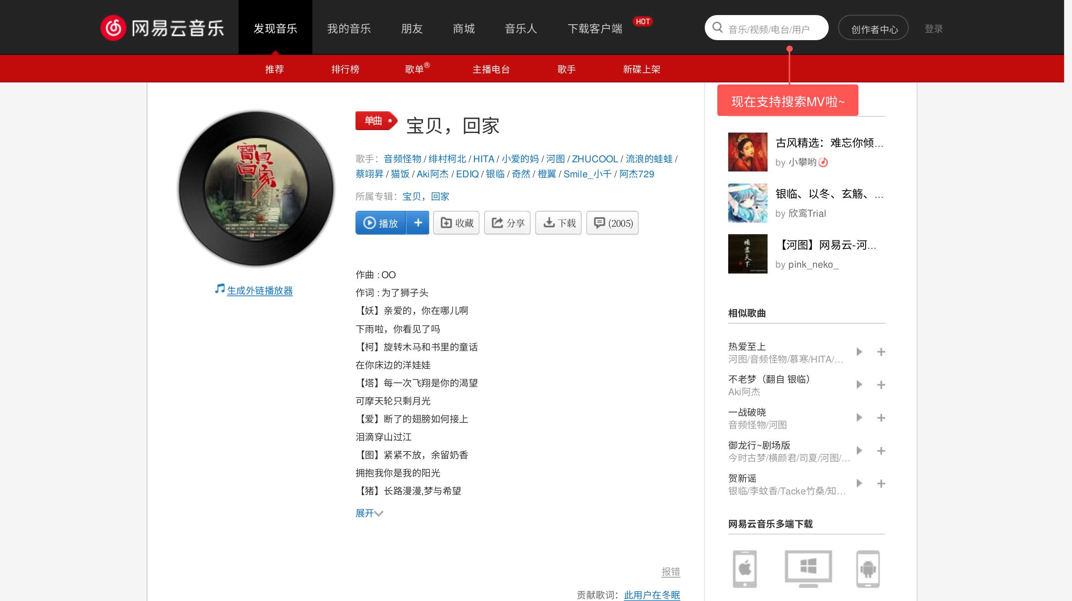
Task: Expand full lyrics with 展开
Action: click(x=369, y=513)
